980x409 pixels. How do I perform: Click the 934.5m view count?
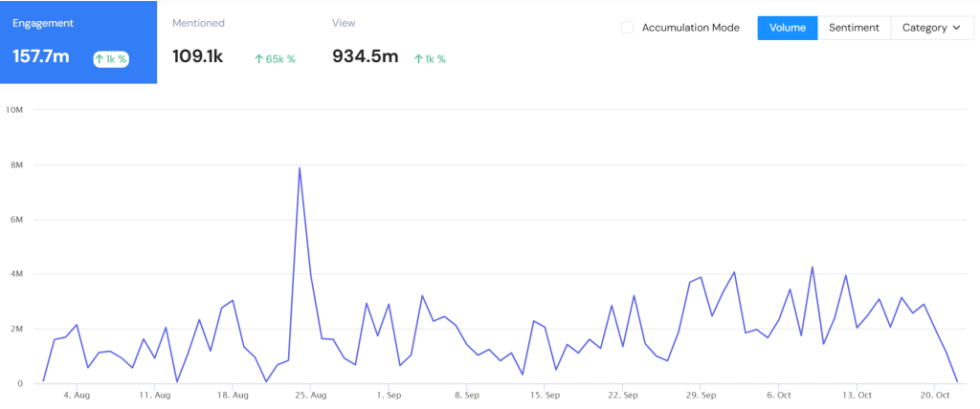click(365, 56)
